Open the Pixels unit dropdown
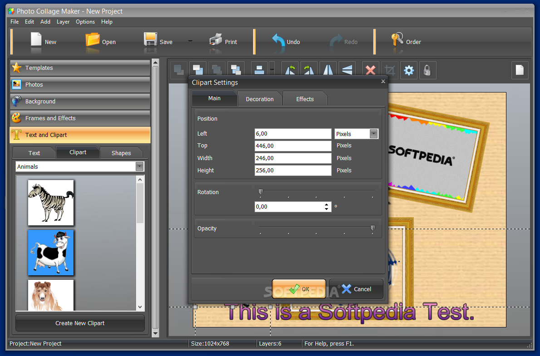Image resolution: width=540 pixels, height=356 pixels. click(373, 134)
